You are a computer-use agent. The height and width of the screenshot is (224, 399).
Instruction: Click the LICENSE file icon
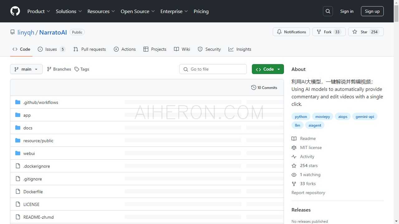18,204
